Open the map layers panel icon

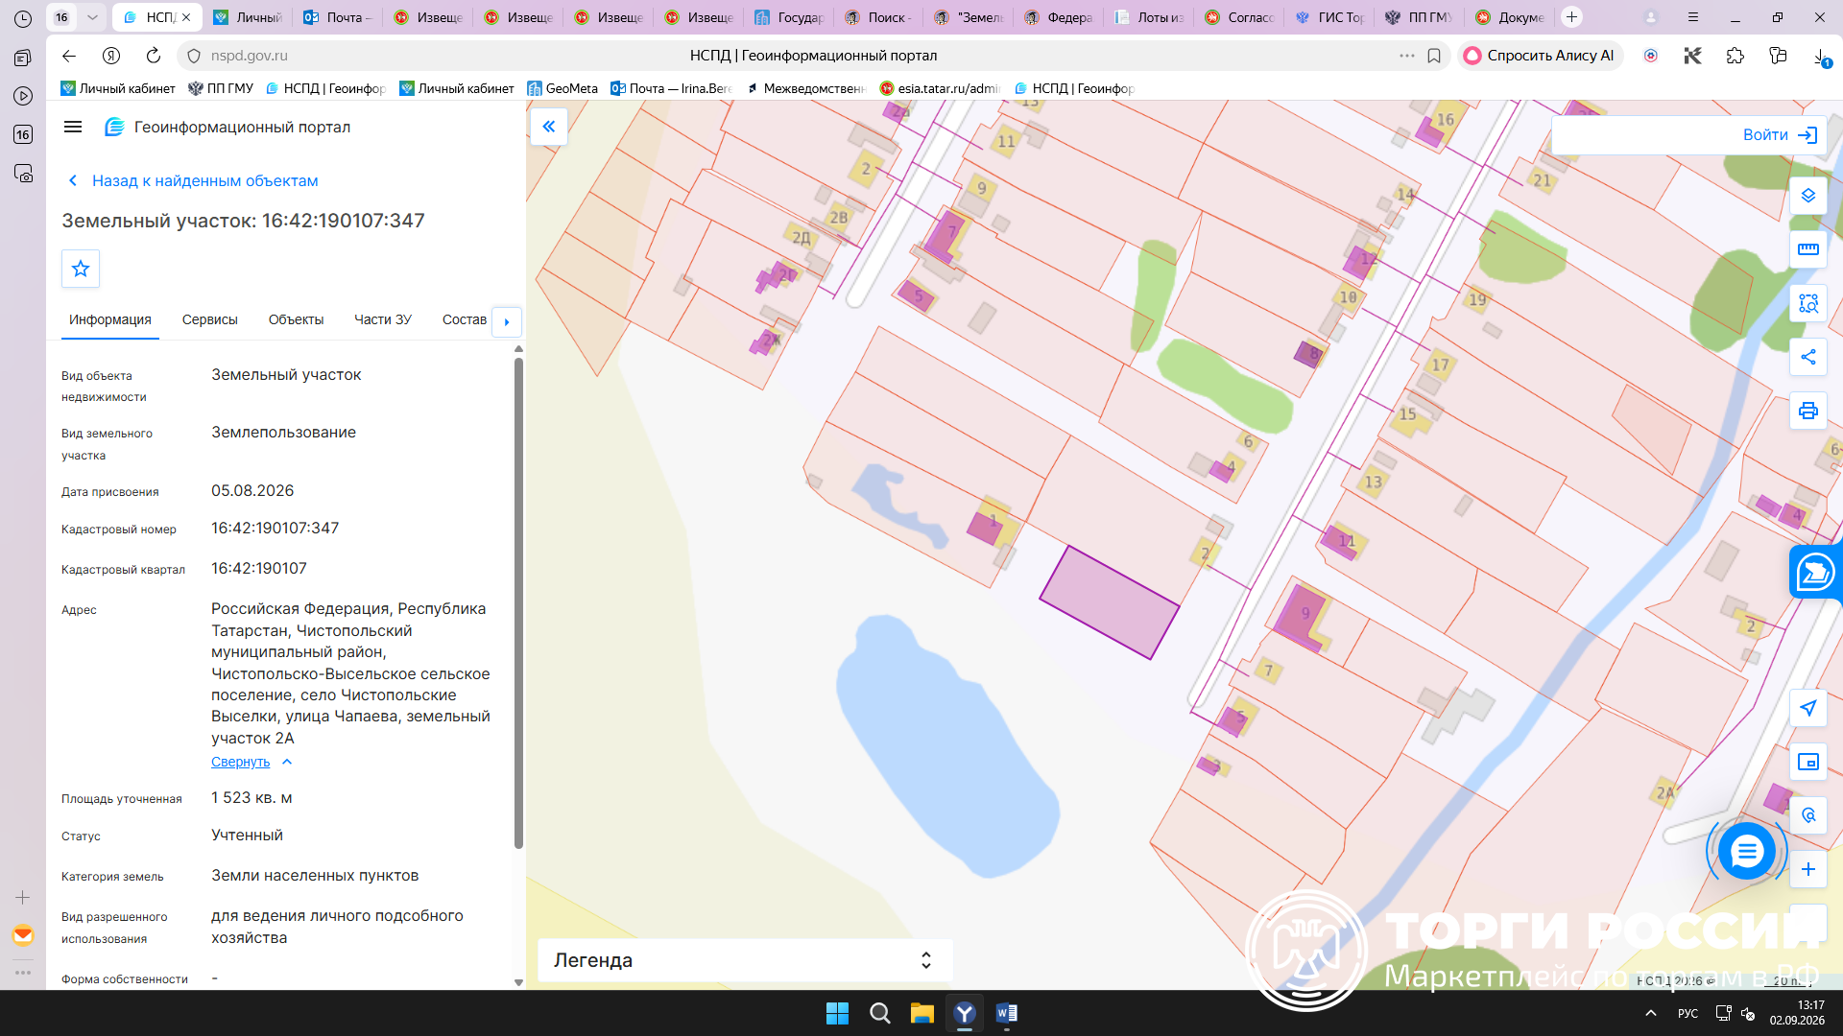coord(1808,196)
